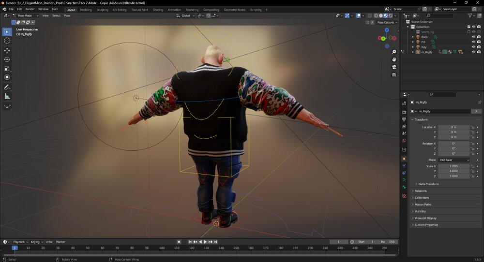Hide the Back collection with eye icon
Screen dimensions: 484x262
click(x=474, y=37)
